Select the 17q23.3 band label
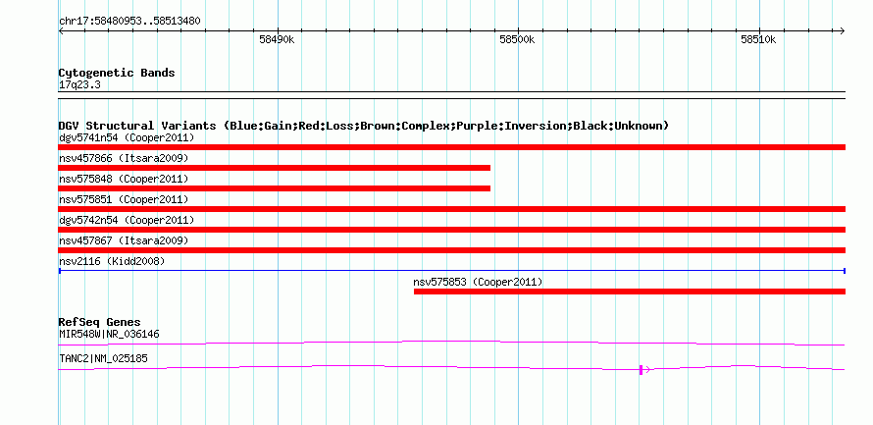This screenshot has width=873, height=425. click(79, 85)
